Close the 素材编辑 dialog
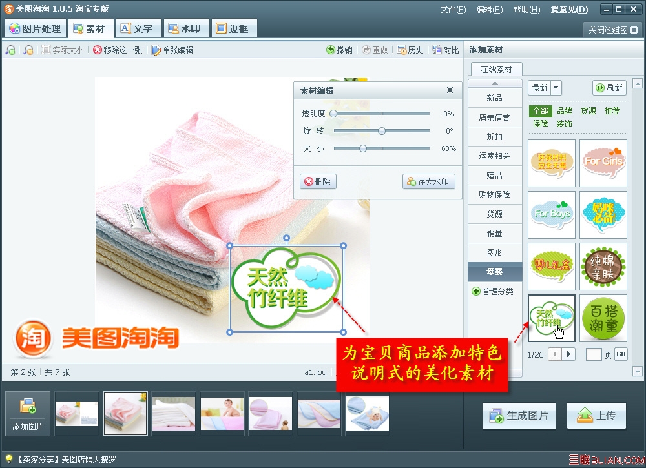The width and height of the screenshot is (646, 468). click(450, 90)
